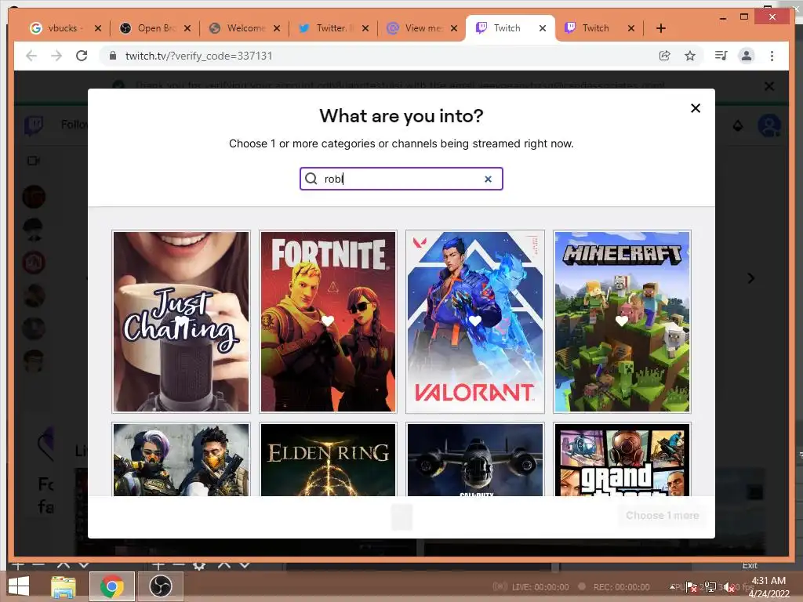Image resolution: width=803 pixels, height=602 pixels.
Task: Click the address bar URL
Action: (x=198, y=56)
